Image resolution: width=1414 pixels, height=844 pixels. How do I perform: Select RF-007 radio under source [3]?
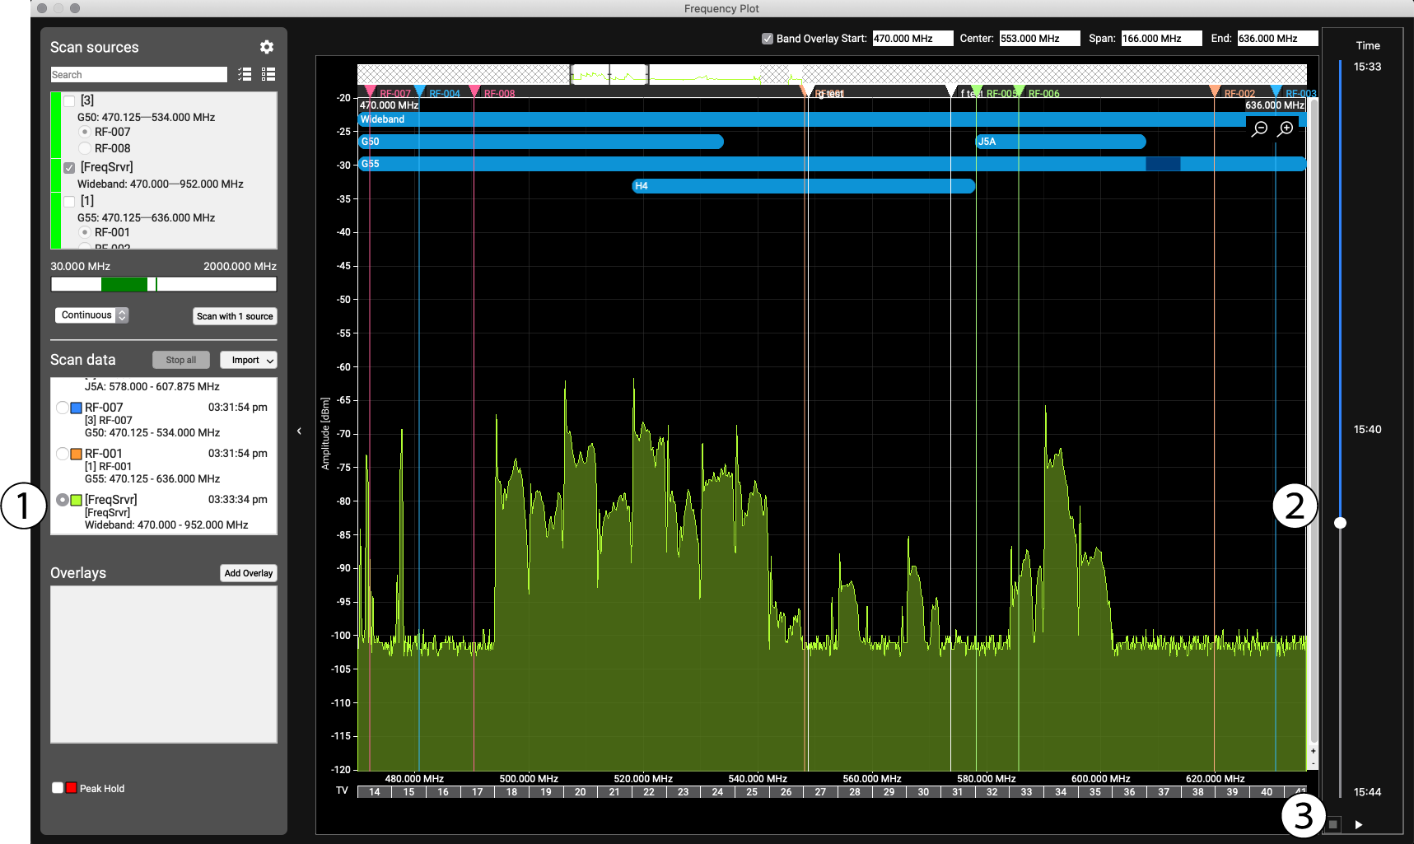click(84, 132)
